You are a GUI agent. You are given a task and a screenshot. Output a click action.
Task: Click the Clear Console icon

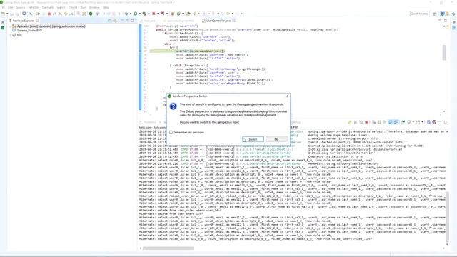pos(374,122)
